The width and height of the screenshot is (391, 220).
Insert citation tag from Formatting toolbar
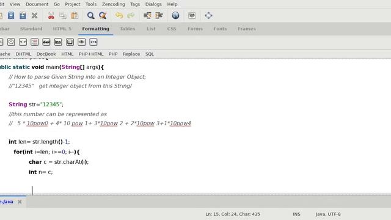11,42
